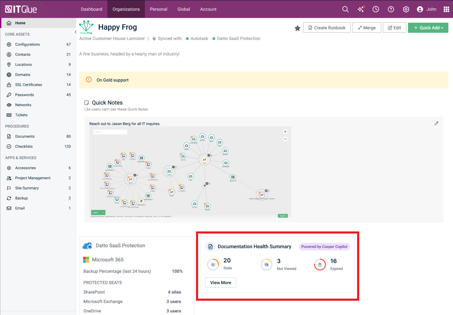Click the Edit organization button

tap(395, 28)
